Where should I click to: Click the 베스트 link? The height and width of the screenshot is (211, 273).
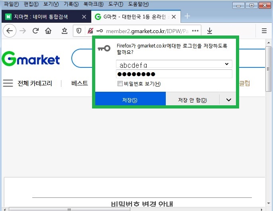(x=80, y=83)
